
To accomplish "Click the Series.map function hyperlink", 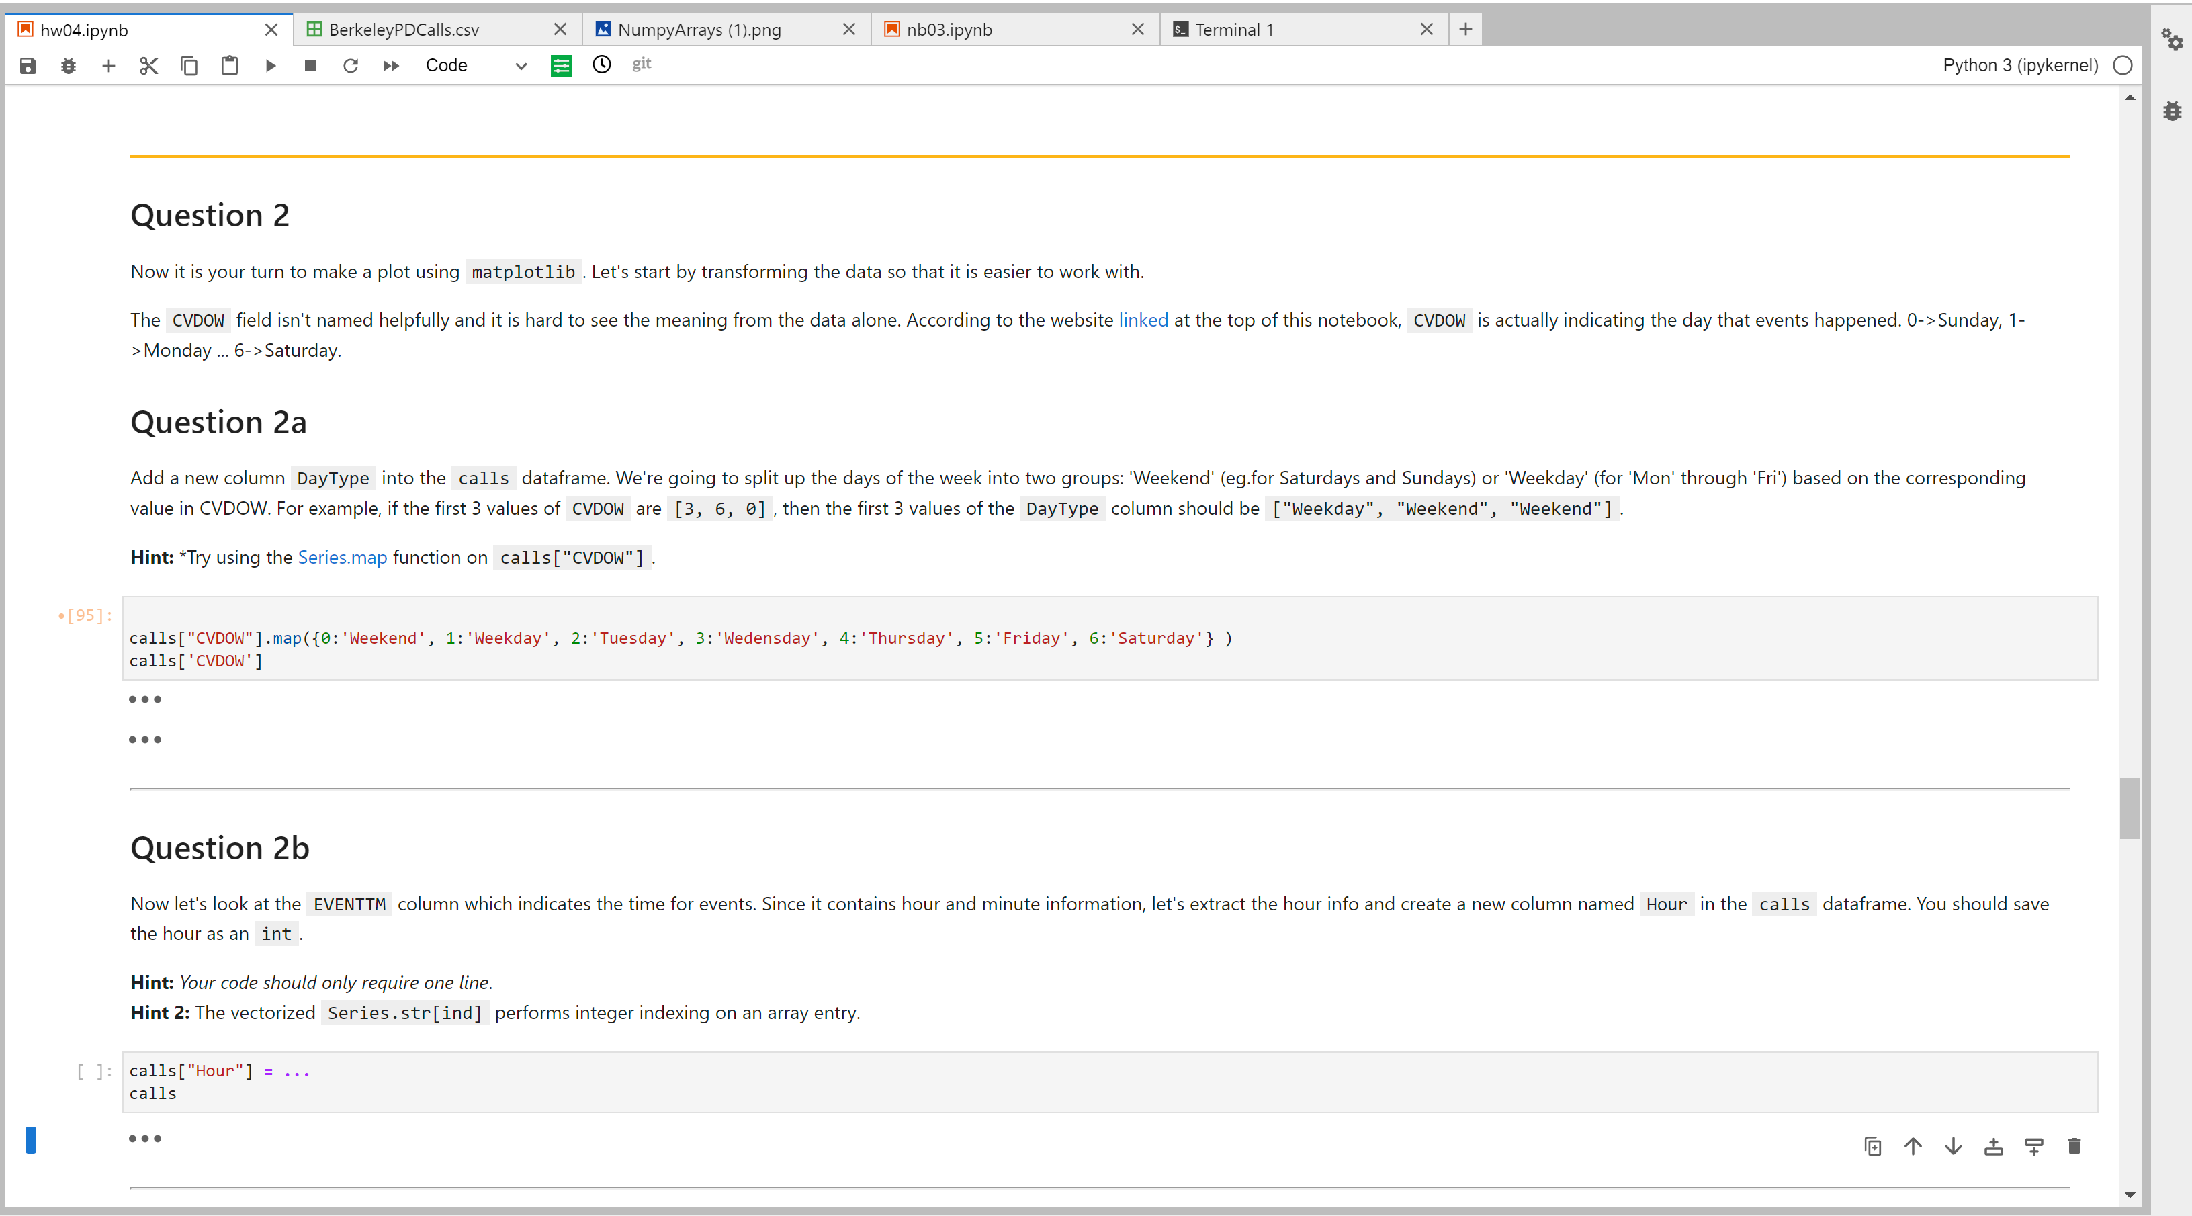I will click(x=341, y=557).
